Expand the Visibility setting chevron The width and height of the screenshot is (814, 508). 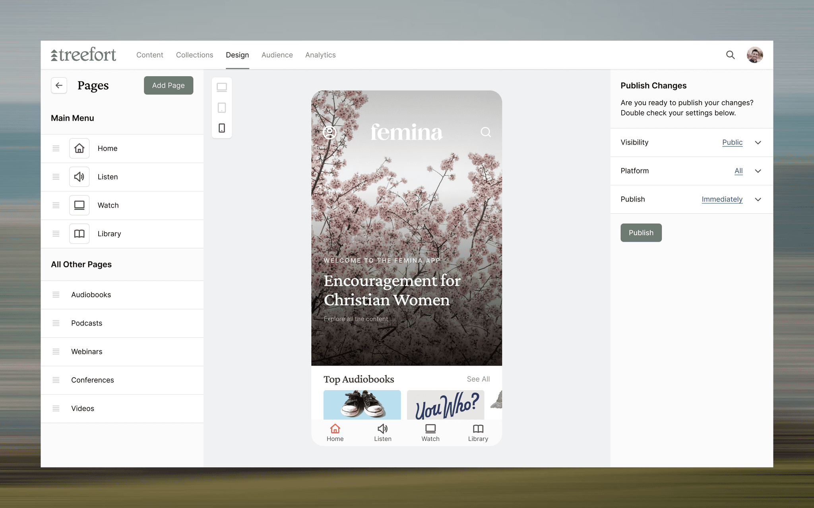click(x=758, y=142)
